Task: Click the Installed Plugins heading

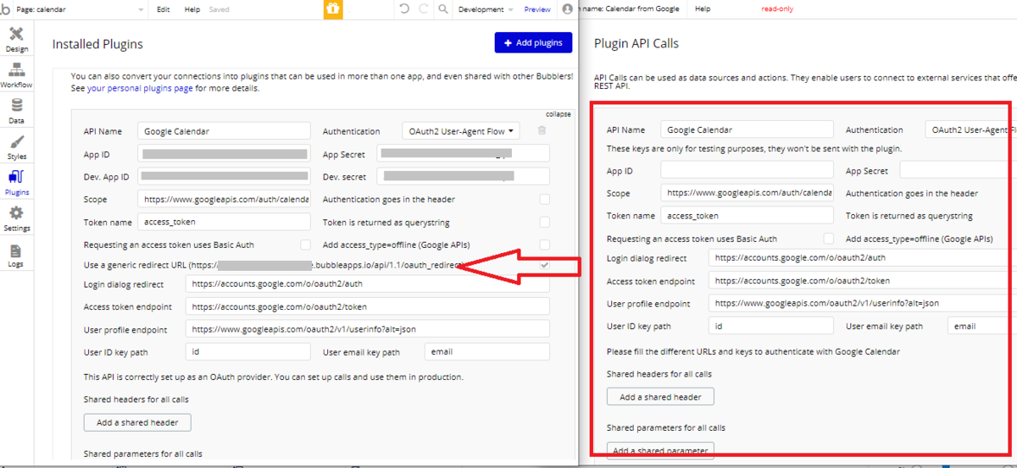Action: click(x=97, y=44)
